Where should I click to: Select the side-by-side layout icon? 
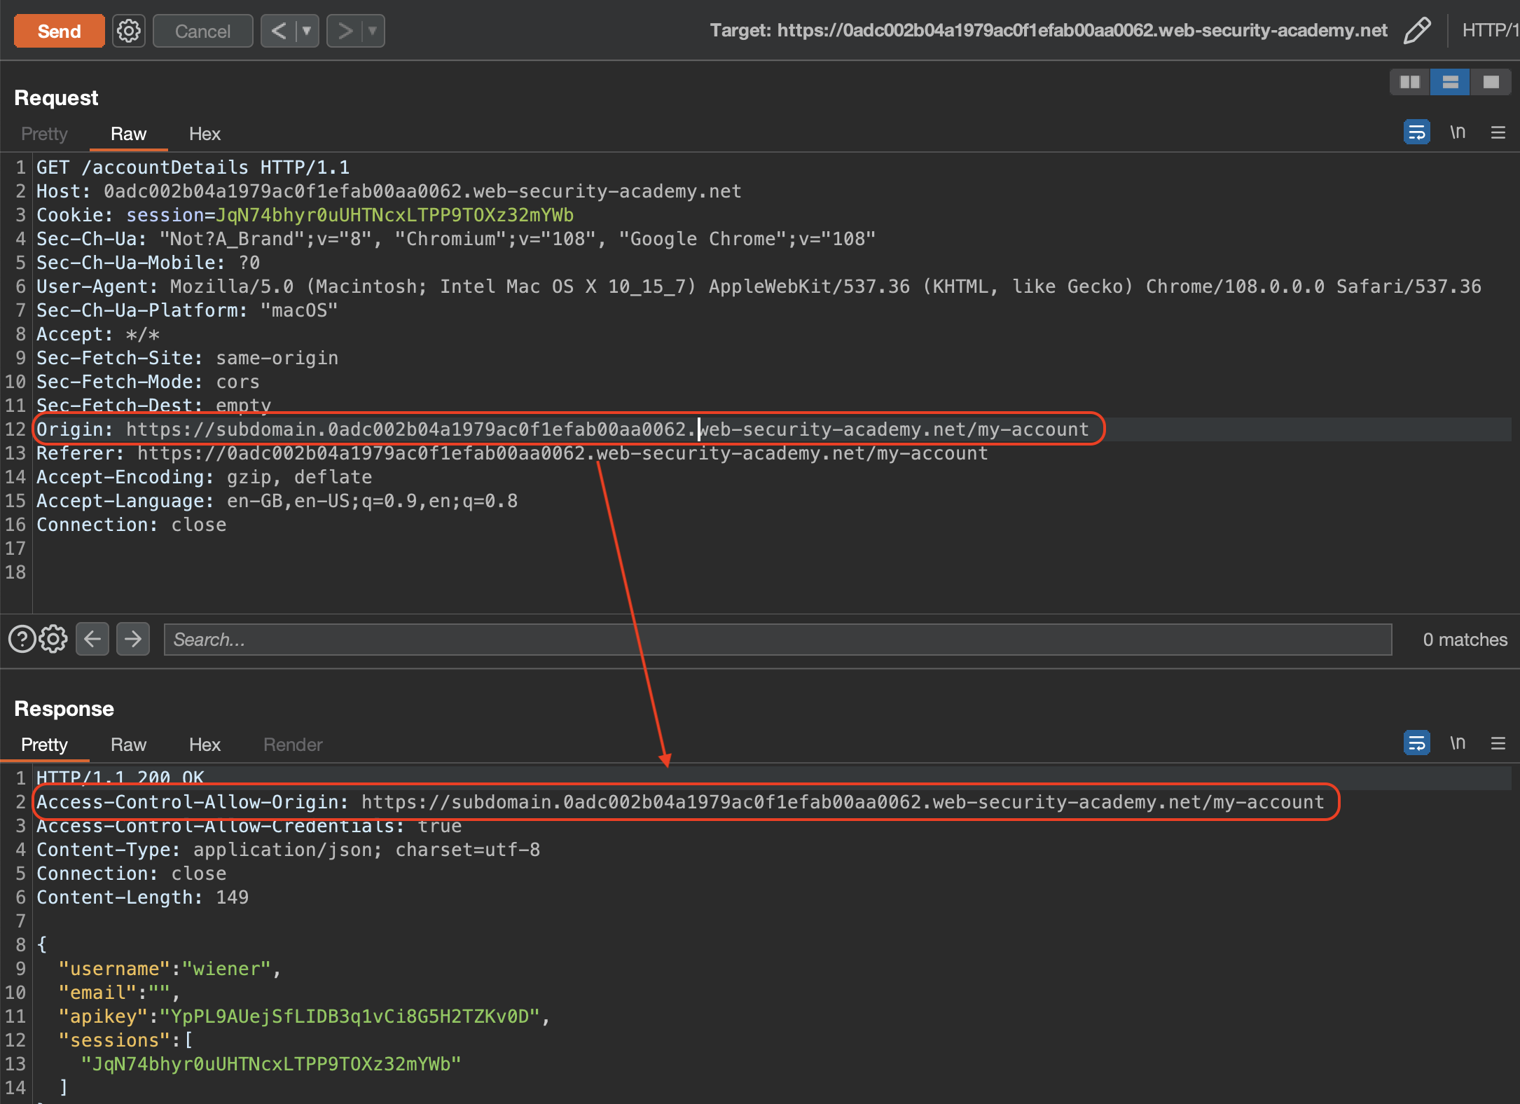coord(1409,82)
